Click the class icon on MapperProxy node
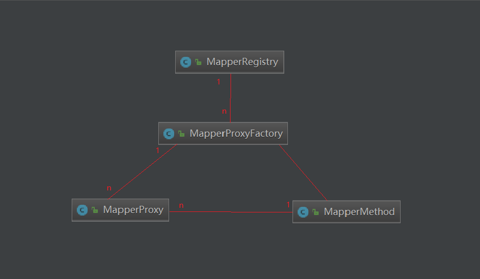Screen dimensions: 480x279 pos(82,210)
